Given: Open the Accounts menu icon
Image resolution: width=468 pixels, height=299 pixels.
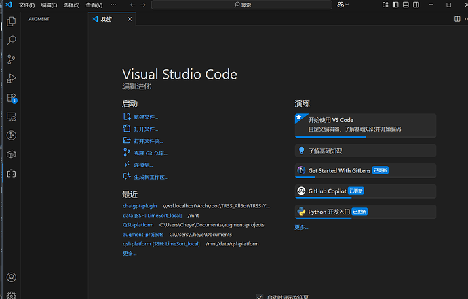Looking at the screenshot, I should pos(12,277).
